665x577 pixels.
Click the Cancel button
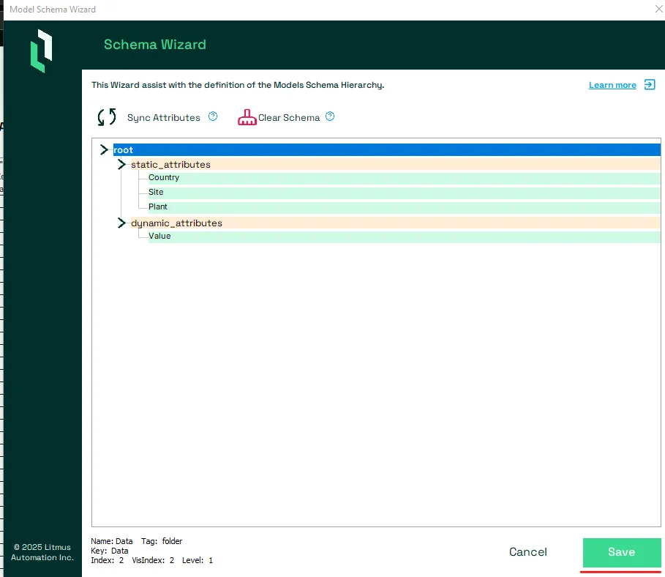click(x=528, y=552)
